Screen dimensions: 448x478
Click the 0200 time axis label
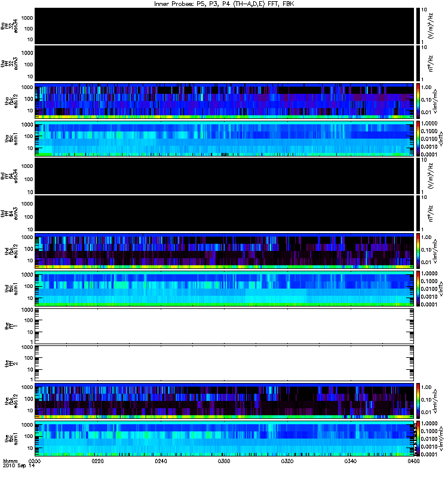pos(35,461)
